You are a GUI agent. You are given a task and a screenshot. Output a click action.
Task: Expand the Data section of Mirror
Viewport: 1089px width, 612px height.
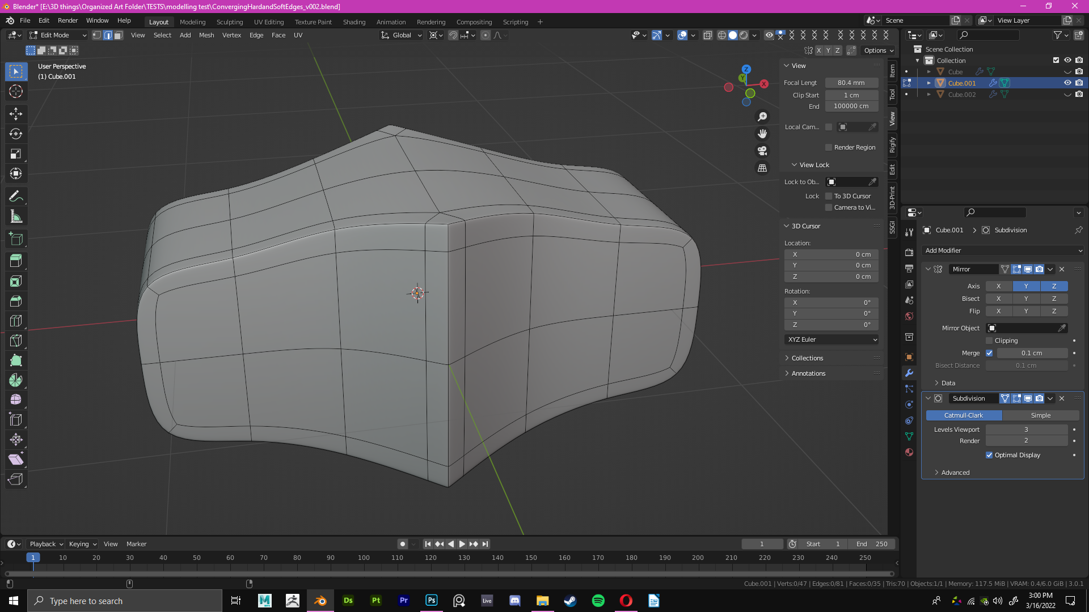pyautogui.click(x=948, y=383)
